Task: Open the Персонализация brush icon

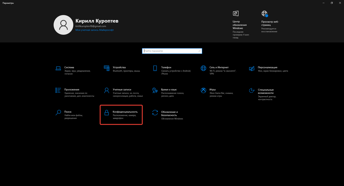Action: coord(252,68)
